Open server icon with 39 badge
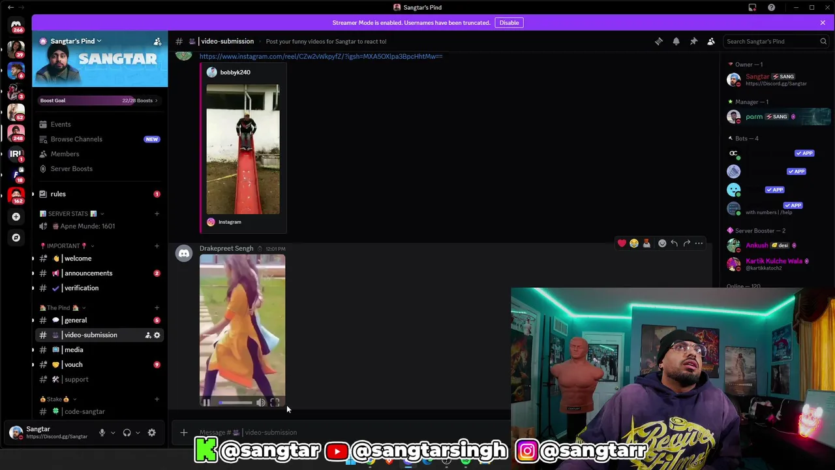Screen dimensions: 835x470 pos(16,49)
